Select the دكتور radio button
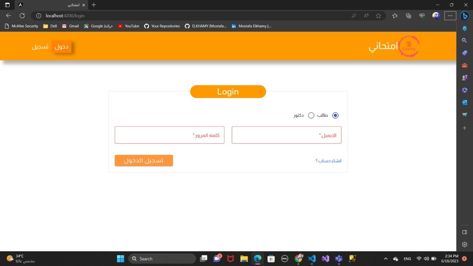473x266 pixels. [311, 115]
